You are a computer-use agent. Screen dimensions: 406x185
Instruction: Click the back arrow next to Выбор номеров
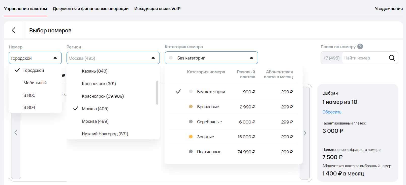pos(14,30)
